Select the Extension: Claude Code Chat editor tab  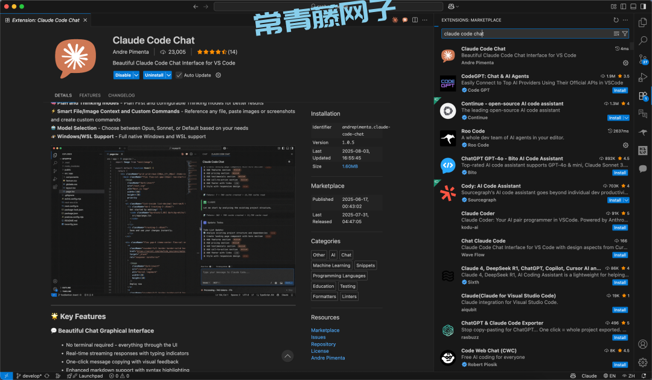point(46,20)
